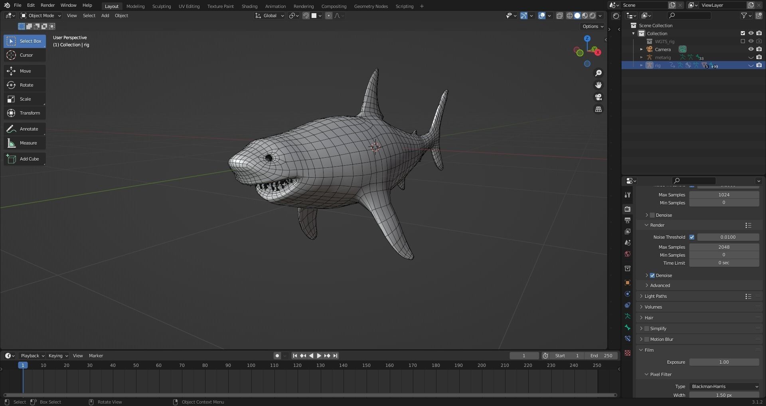This screenshot has height=406, width=766.
Task: Open the Physics properties tab
Action: pyautogui.click(x=628, y=294)
